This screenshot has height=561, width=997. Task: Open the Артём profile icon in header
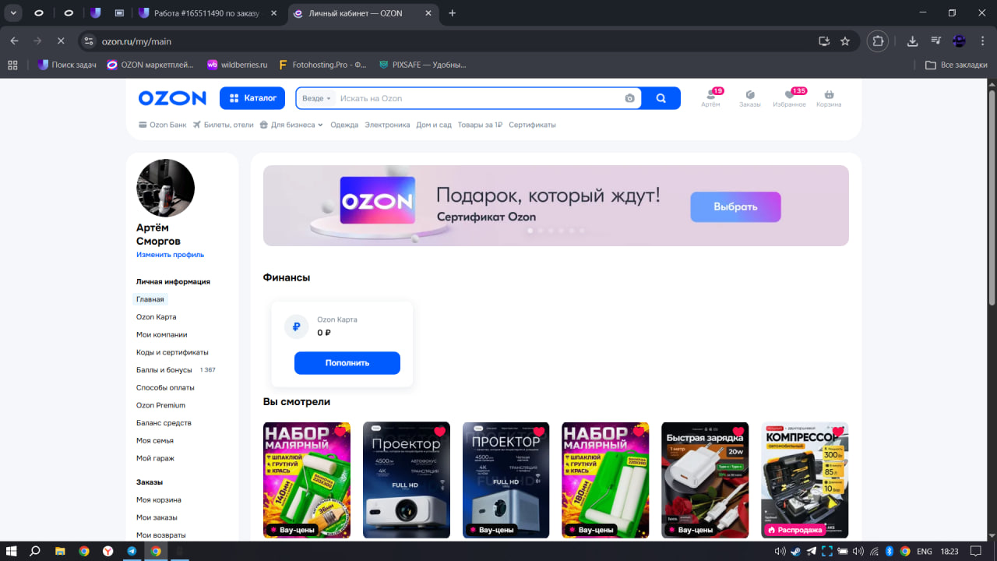[710, 98]
